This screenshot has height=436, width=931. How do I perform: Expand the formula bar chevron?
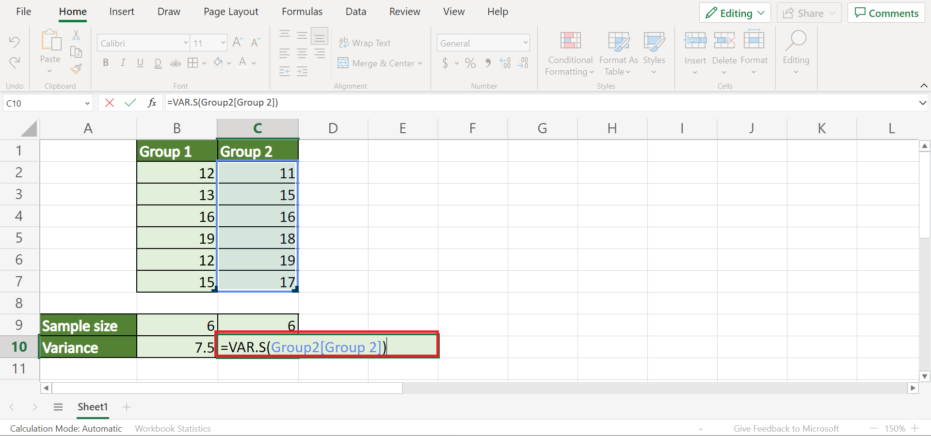click(922, 103)
